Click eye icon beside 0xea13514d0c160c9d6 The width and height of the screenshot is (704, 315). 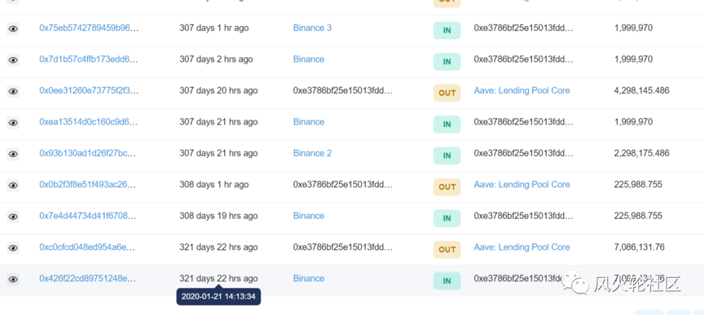pos(13,123)
